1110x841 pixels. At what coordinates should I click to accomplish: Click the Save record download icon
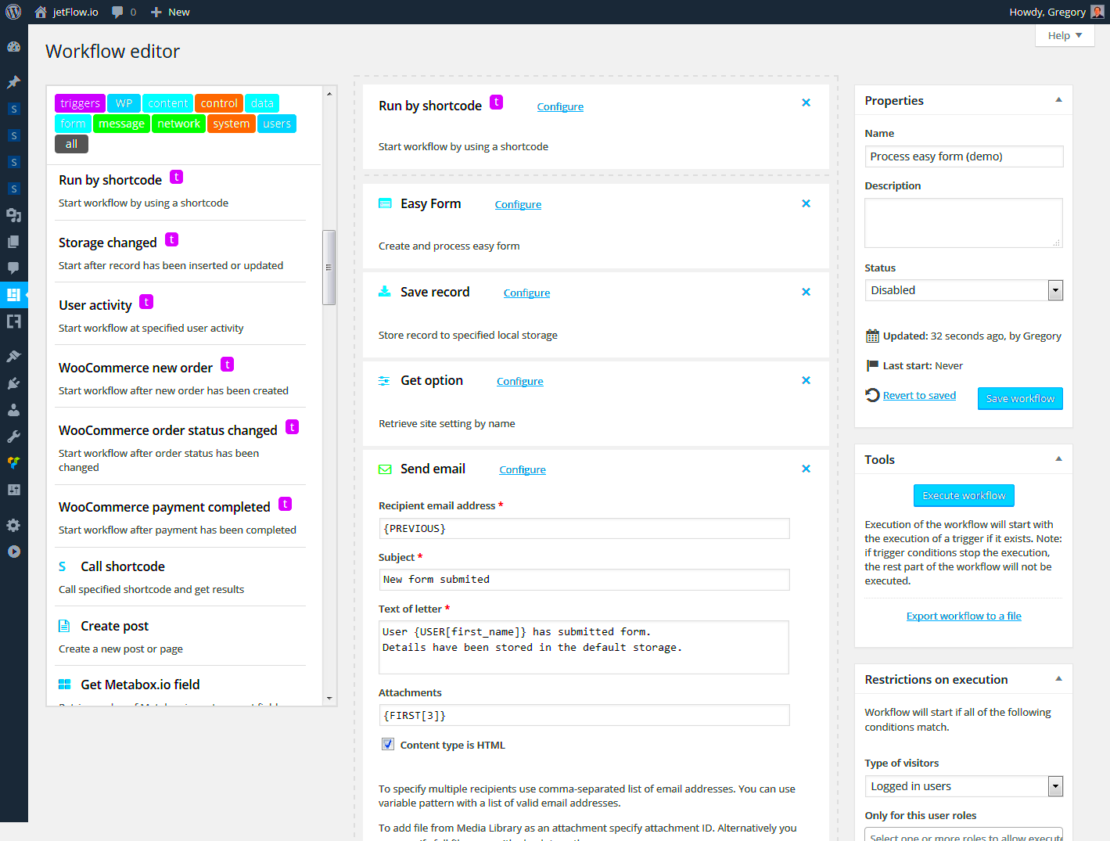(x=385, y=292)
